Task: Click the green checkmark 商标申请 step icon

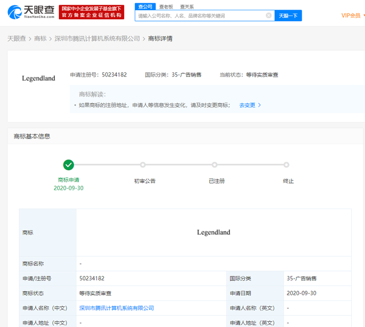Action: (68, 165)
